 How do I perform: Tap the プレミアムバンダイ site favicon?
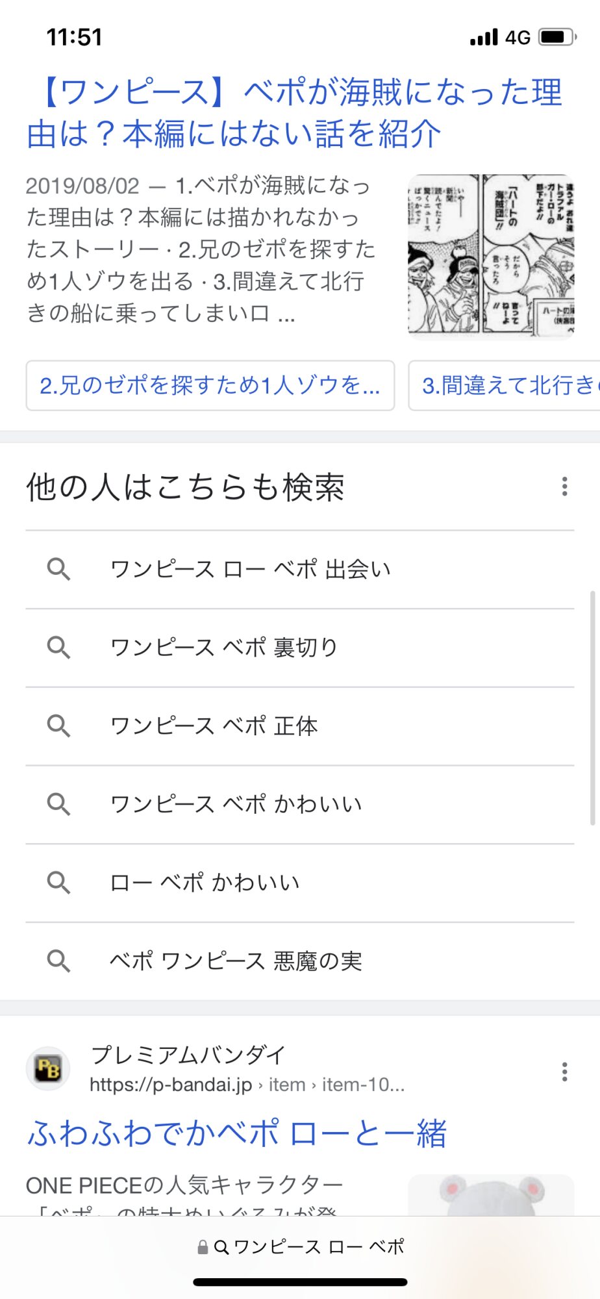click(48, 1068)
